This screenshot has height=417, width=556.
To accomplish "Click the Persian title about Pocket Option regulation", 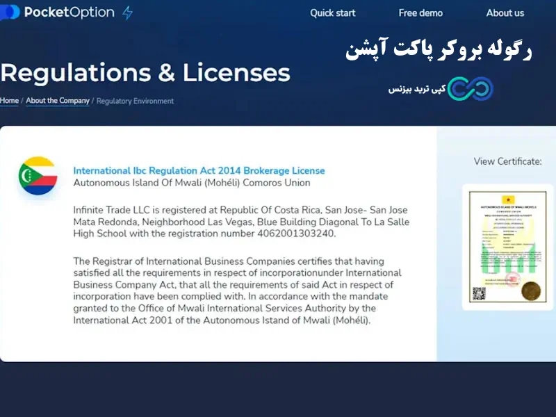I will pyautogui.click(x=438, y=50).
